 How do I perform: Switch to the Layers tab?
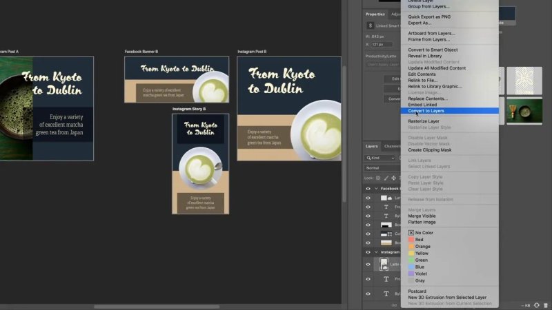tap(371, 146)
